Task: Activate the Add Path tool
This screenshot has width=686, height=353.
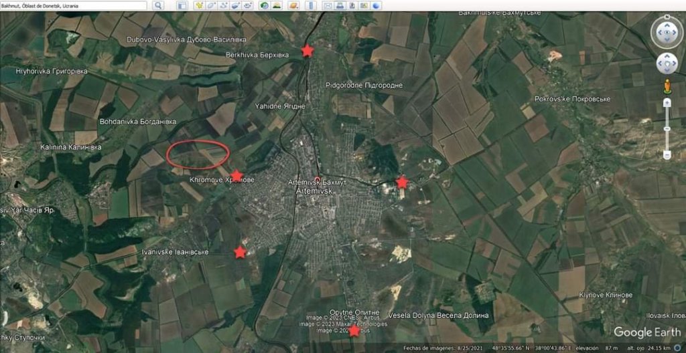Action: pyautogui.click(x=223, y=5)
